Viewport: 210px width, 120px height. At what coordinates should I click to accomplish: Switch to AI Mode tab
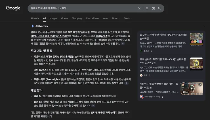tap(35, 18)
